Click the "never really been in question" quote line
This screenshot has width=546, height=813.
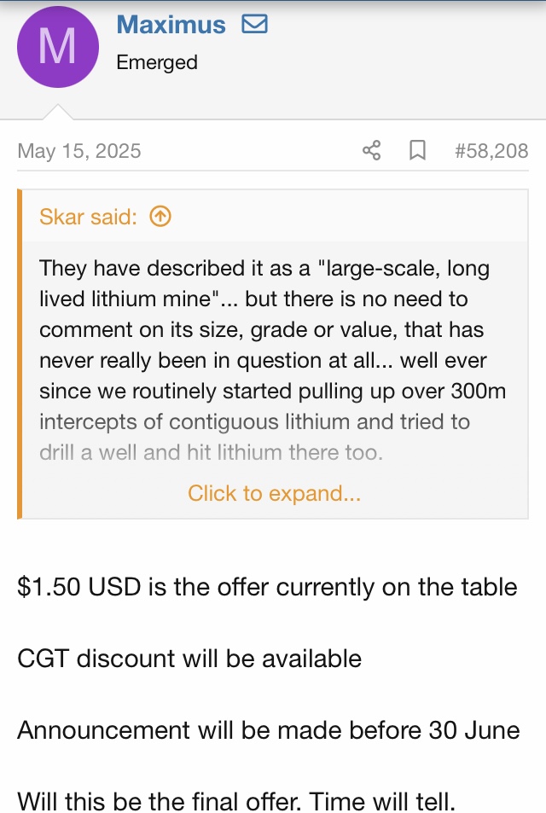253,360
